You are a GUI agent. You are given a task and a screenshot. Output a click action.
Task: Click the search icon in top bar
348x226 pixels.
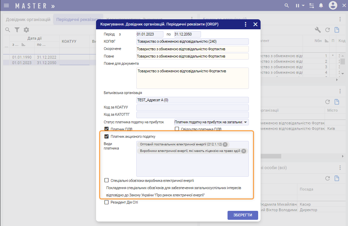point(286,6)
